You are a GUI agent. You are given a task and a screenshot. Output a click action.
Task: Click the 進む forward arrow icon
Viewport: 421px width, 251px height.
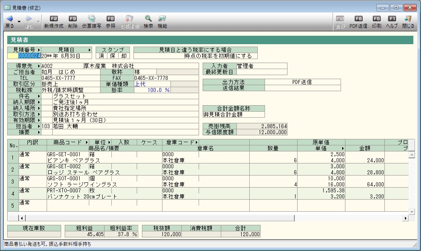(29, 19)
